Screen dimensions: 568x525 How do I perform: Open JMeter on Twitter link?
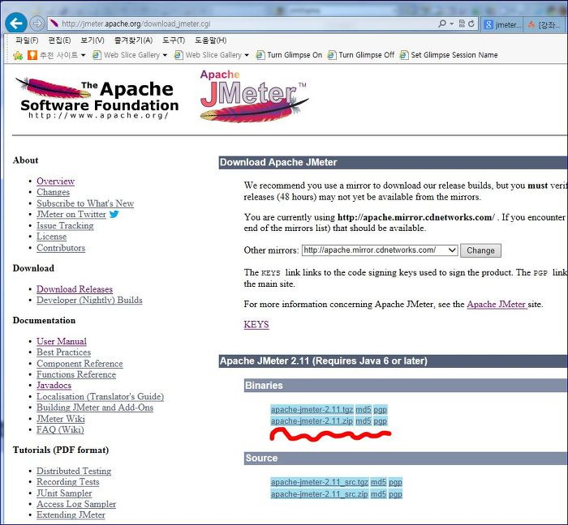coord(71,215)
